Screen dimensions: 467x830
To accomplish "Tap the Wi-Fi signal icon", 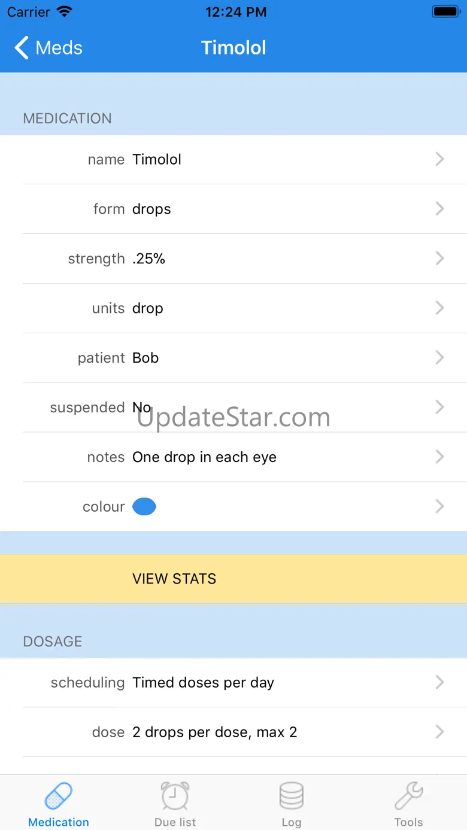I will click(x=64, y=12).
